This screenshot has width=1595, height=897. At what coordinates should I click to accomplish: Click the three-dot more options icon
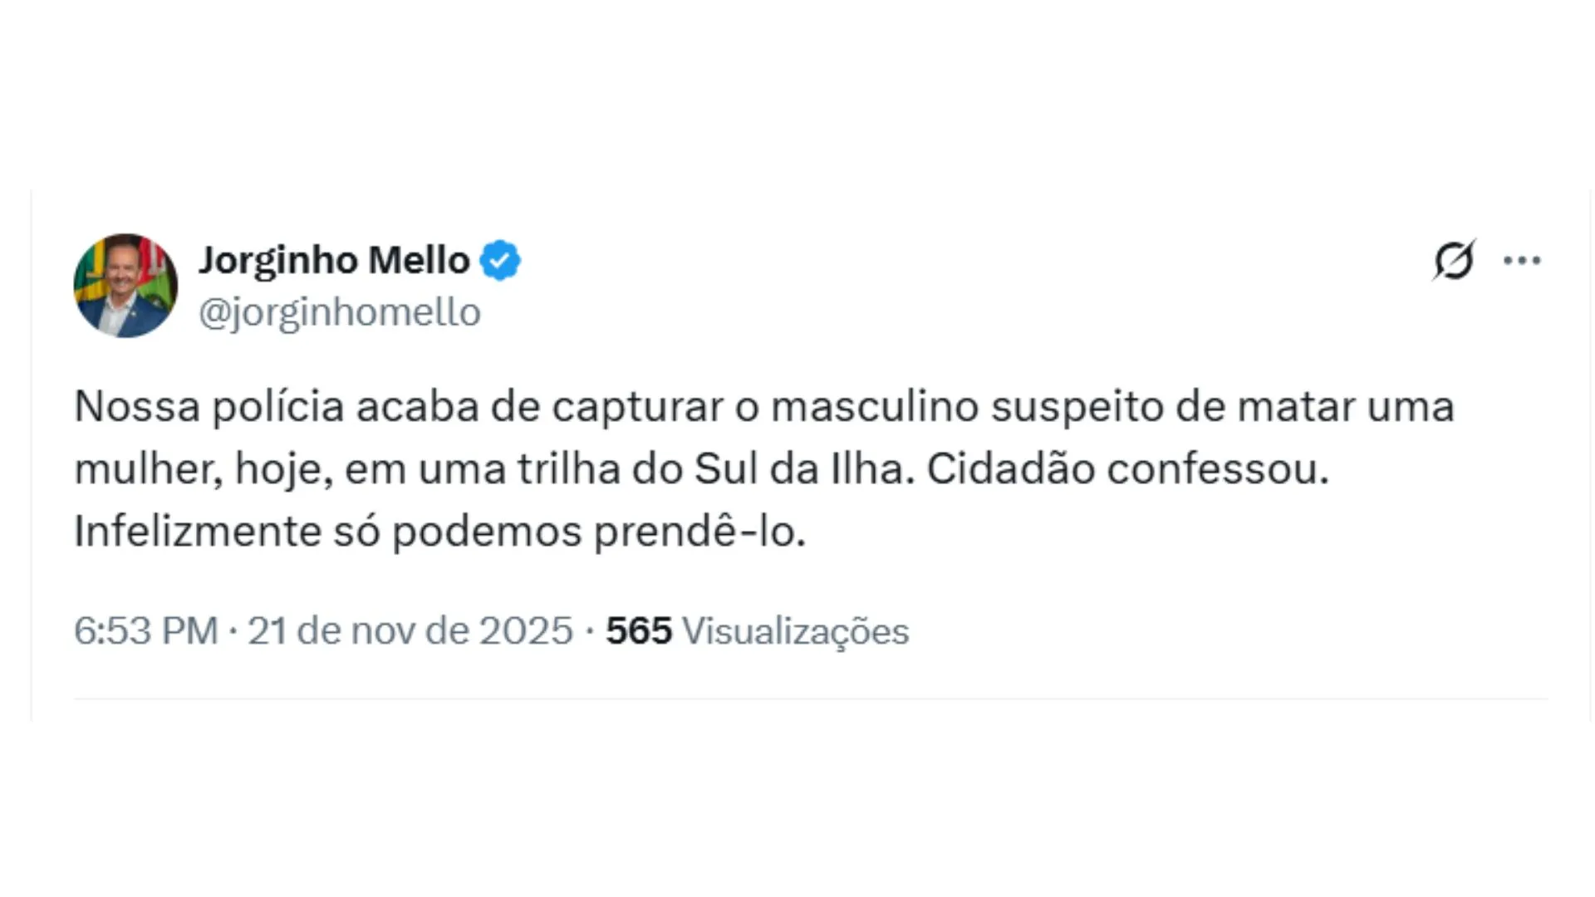tap(1522, 259)
